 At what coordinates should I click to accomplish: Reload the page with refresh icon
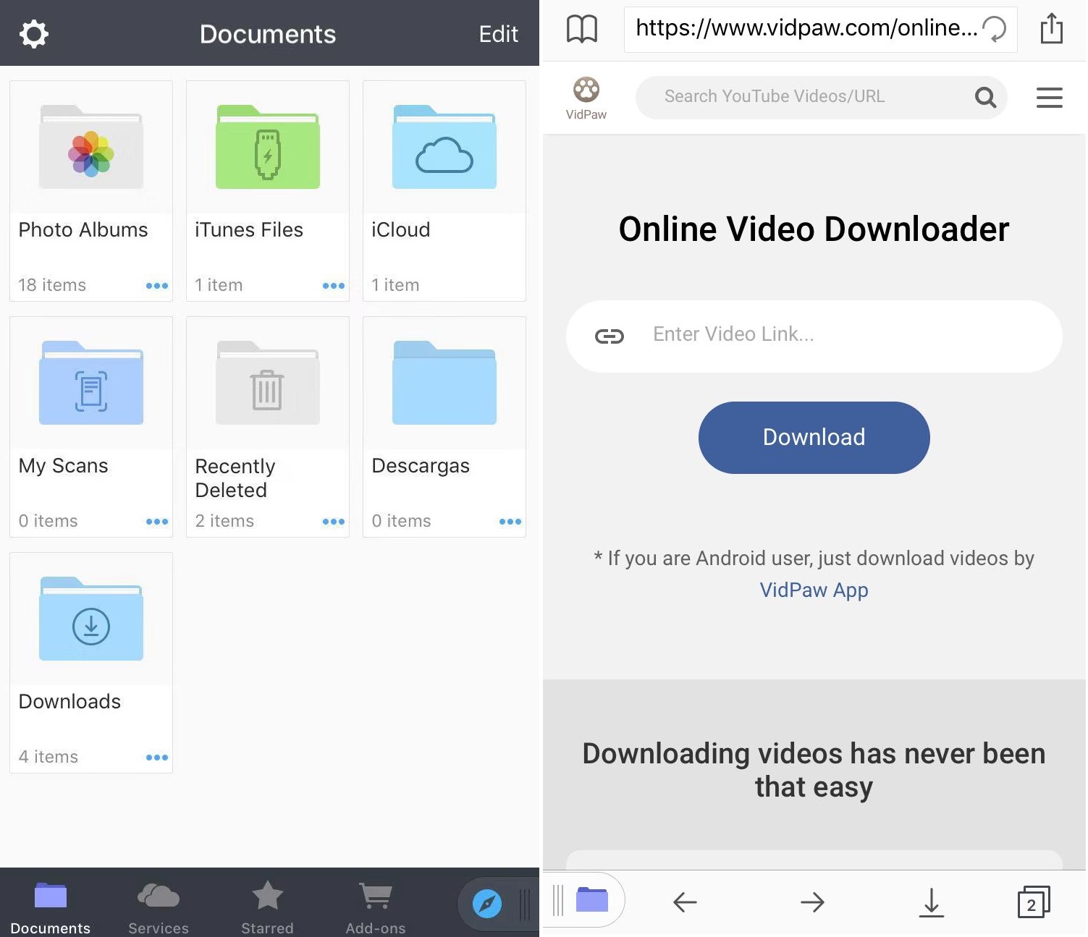[x=995, y=30]
